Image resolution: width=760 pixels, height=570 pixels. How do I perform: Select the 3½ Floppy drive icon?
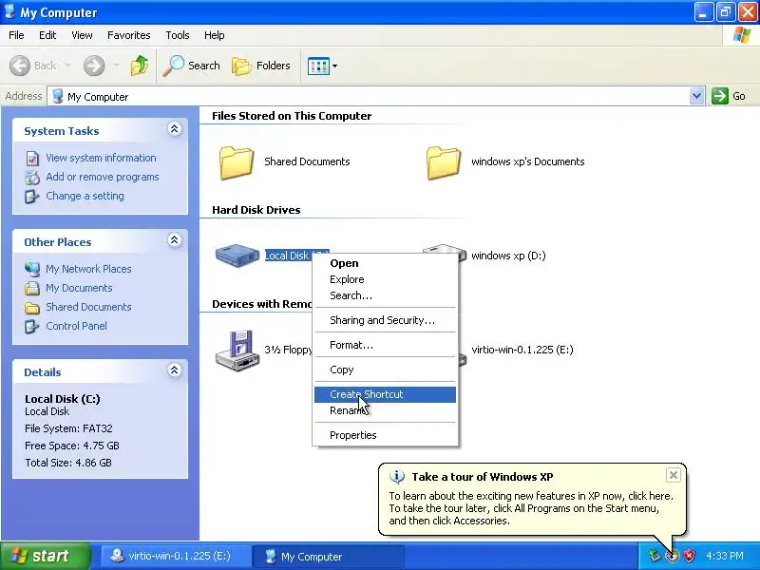pyautogui.click(x=237, y=351)
